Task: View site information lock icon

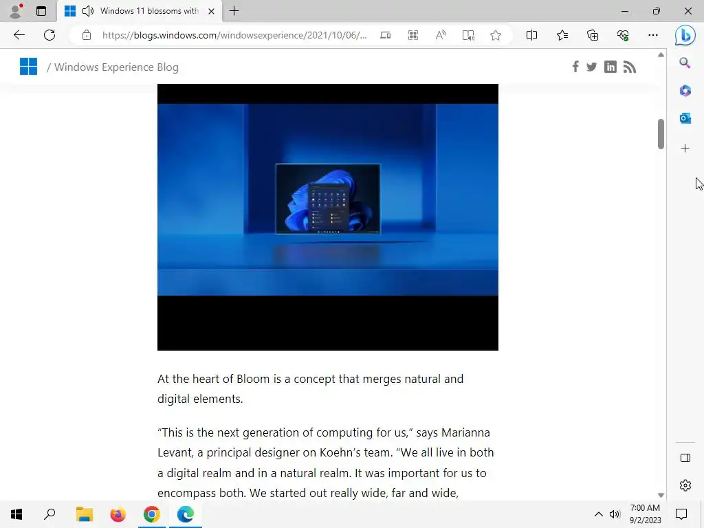Action: (x=87, y=35)
